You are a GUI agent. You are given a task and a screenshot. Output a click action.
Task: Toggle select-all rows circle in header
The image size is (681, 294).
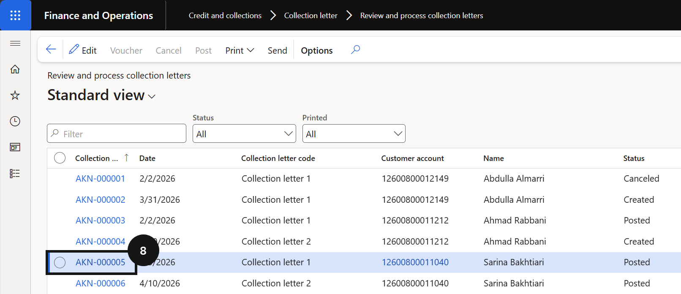point(60,158)
